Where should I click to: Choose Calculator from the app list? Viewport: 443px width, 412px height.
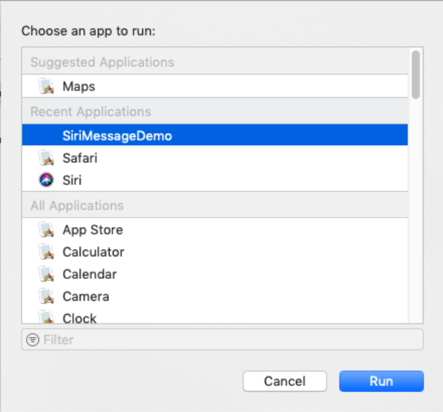(215, 252)
